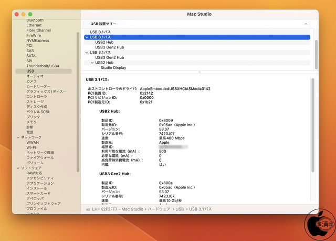Select Studio Display in the USB tree
The image size is (336, 241).
click(113, 68)
